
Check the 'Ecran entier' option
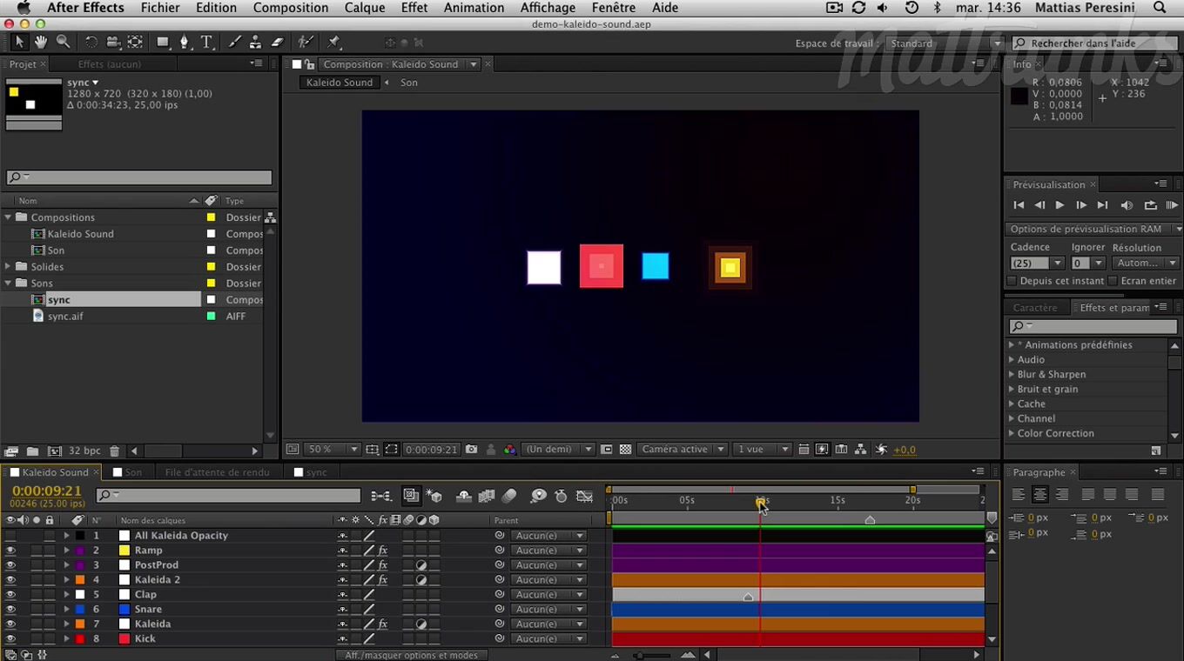(x=1113, y=281)
